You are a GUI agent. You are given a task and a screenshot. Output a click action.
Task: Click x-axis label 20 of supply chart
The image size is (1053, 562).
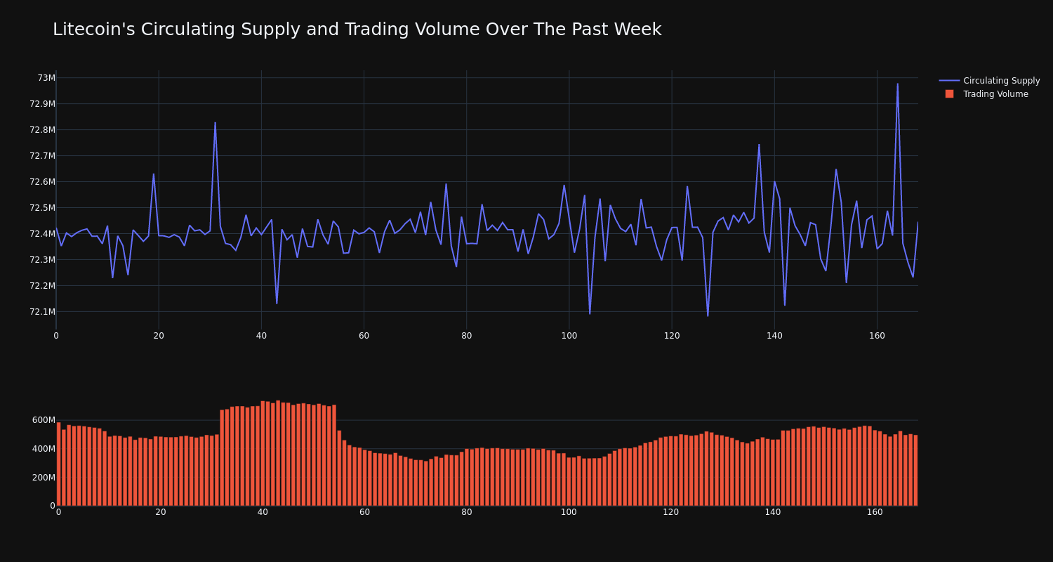coord(159,336)
